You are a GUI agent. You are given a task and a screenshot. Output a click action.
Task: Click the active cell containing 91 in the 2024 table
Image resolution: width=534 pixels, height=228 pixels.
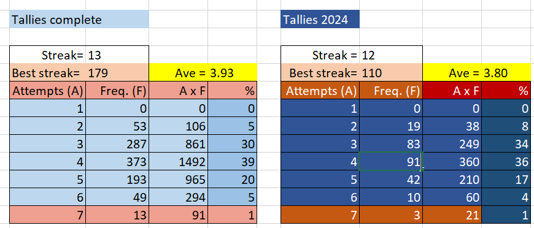pos(391,162)
